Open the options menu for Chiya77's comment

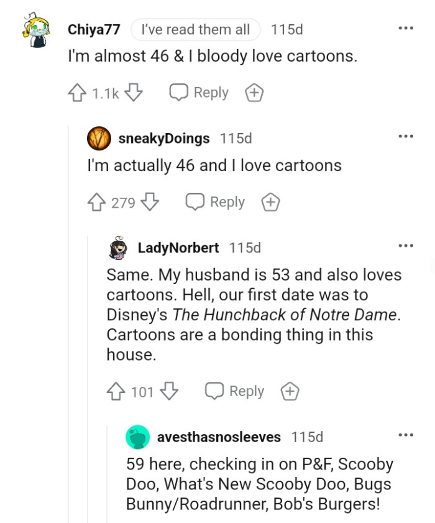click(x=406, y=27)
